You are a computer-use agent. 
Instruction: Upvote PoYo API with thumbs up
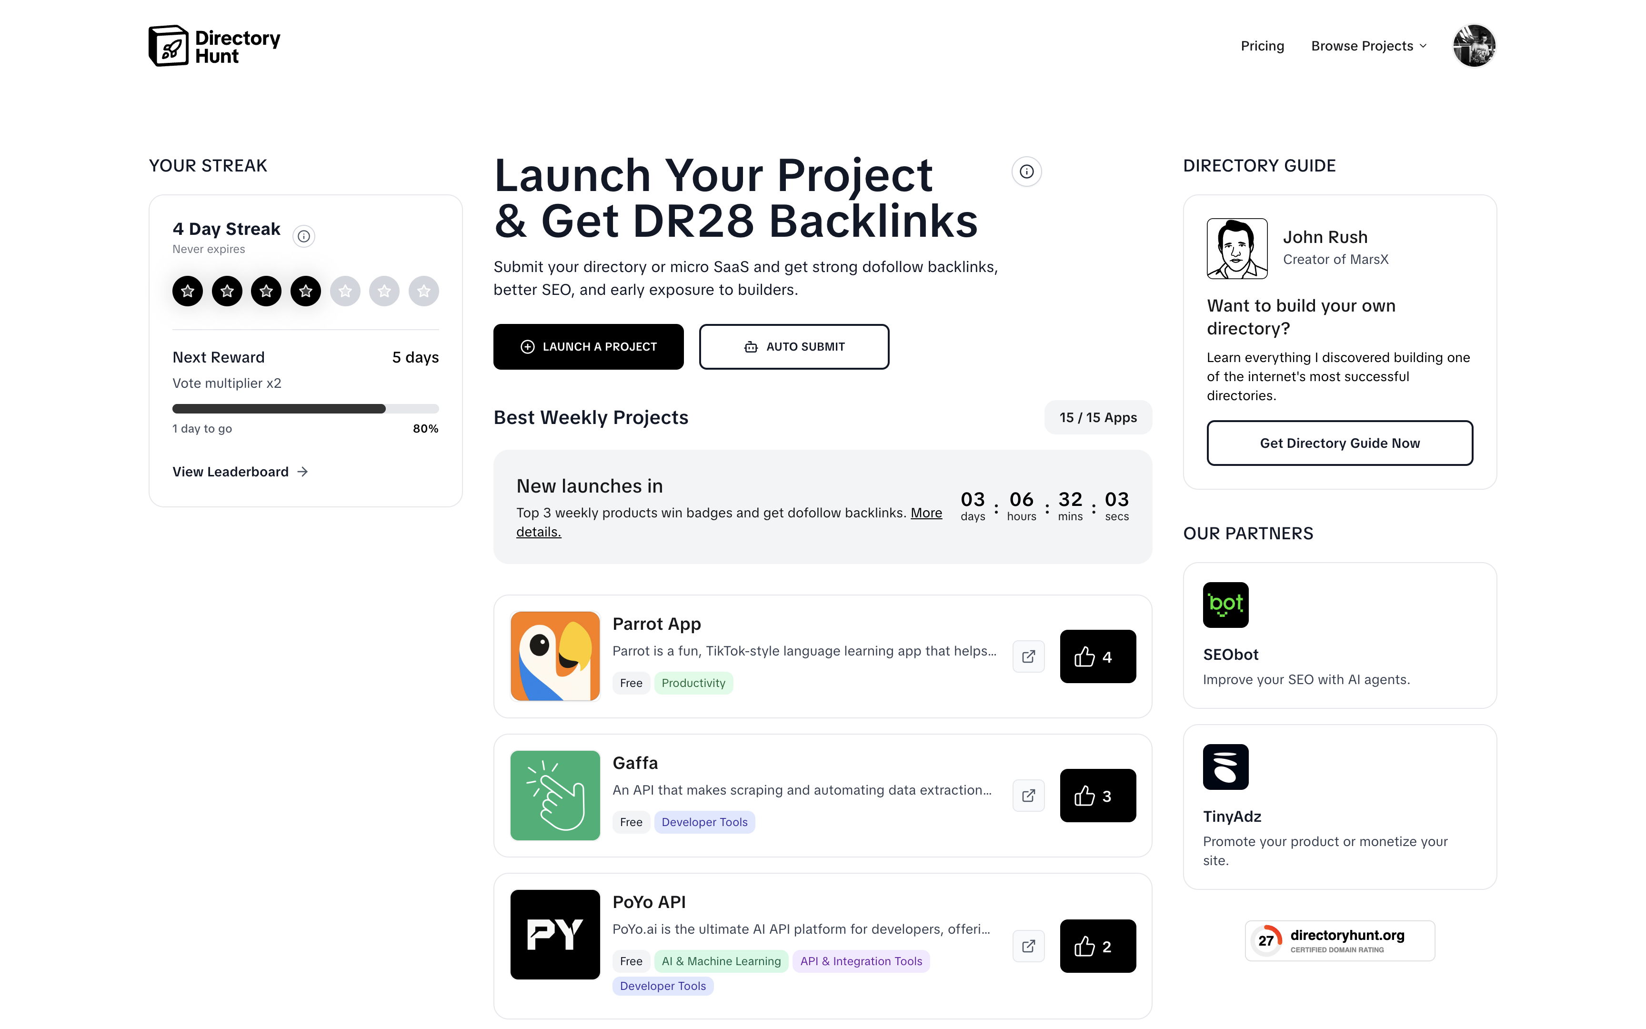[1098, 946]
